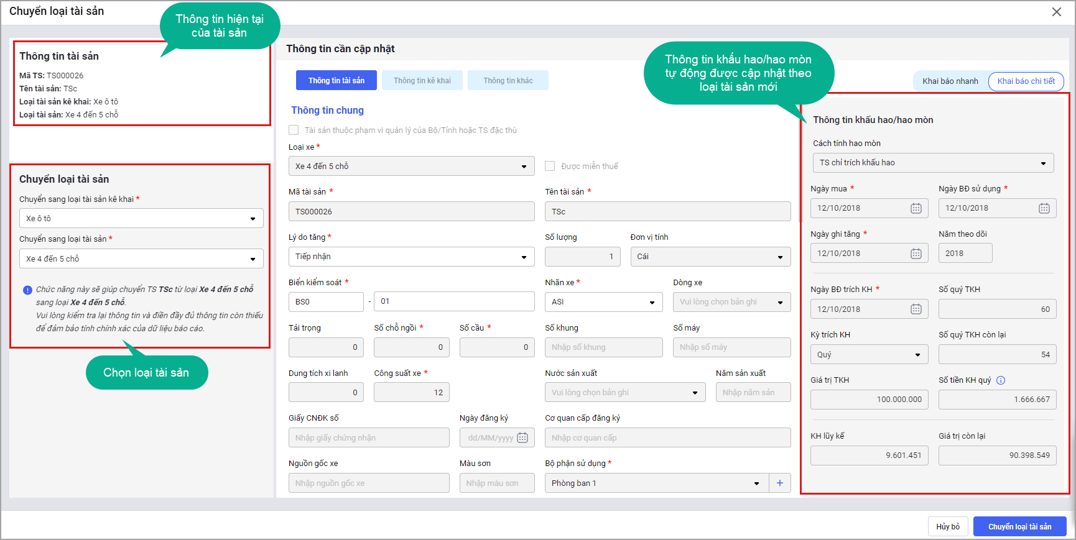Open the Thông tin khác tab
This screenshot has height=540, width=1076.
508,81
